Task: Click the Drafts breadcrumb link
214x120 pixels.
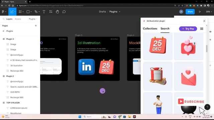Action: tap(102, 12)
